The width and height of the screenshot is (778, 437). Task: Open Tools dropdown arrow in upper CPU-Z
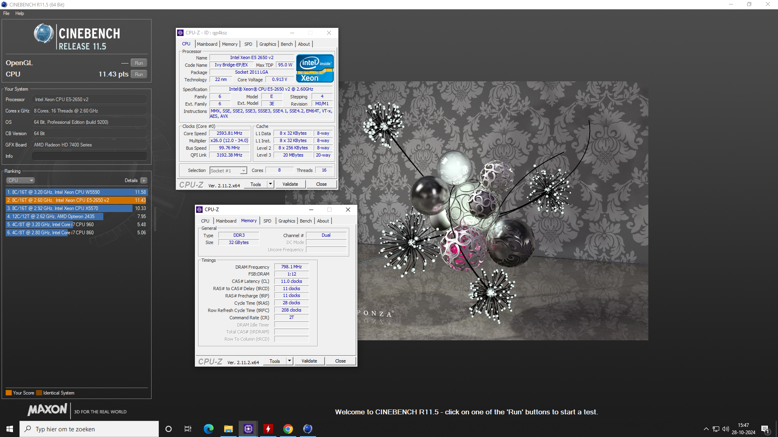click(271, 185)
